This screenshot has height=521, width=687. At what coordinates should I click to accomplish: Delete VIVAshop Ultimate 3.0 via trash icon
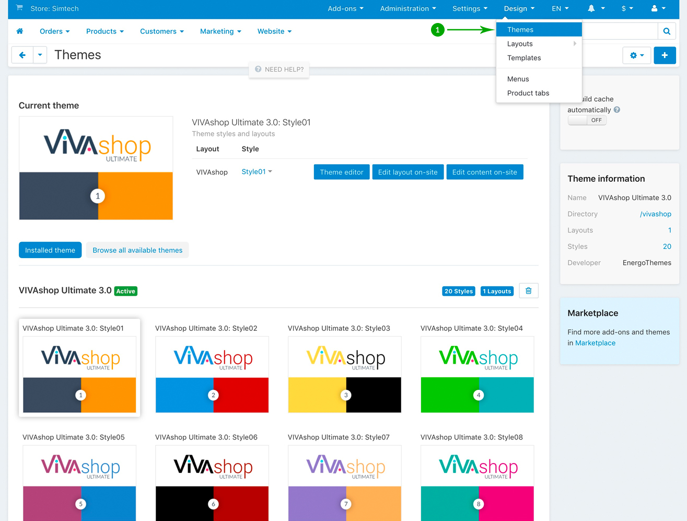pos(528,291)
